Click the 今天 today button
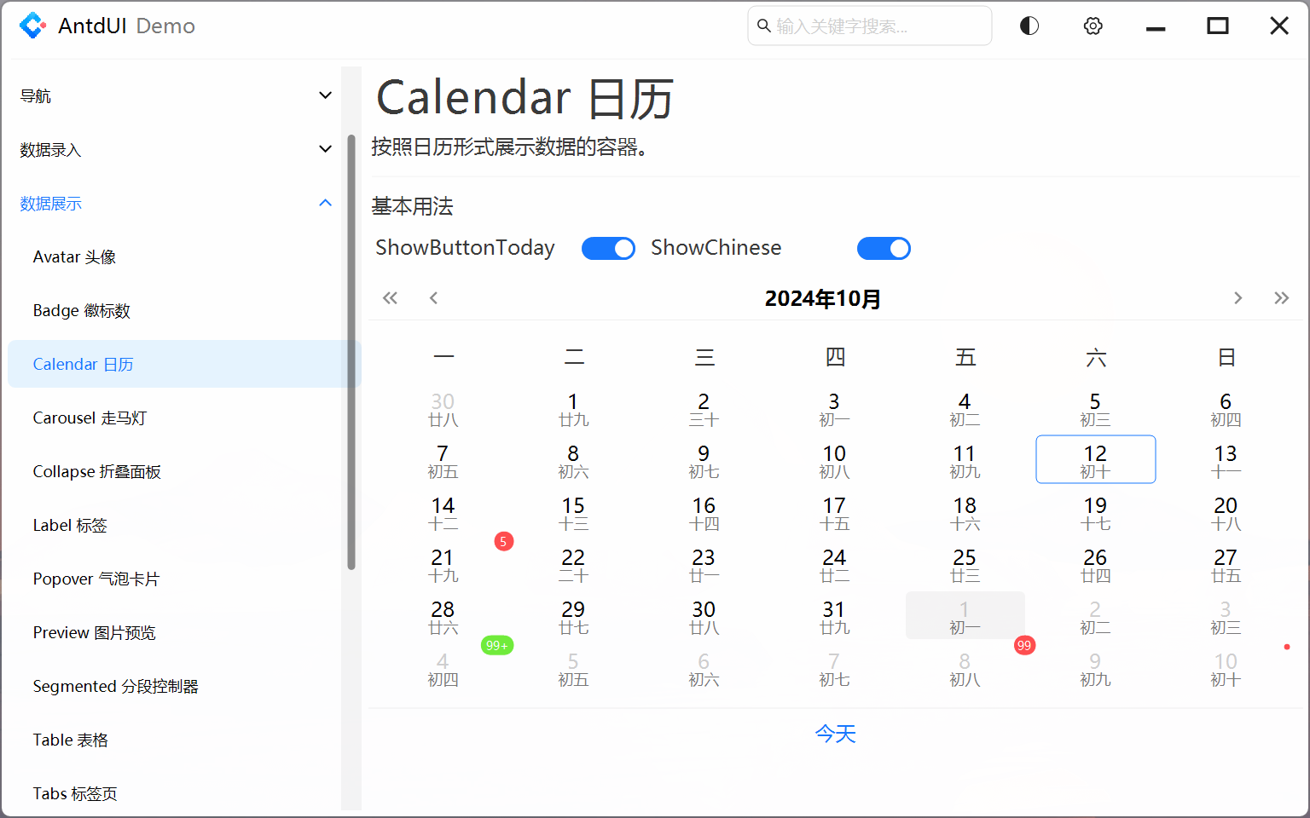Viewport: 1310px width, 818px height. point(835,733)
